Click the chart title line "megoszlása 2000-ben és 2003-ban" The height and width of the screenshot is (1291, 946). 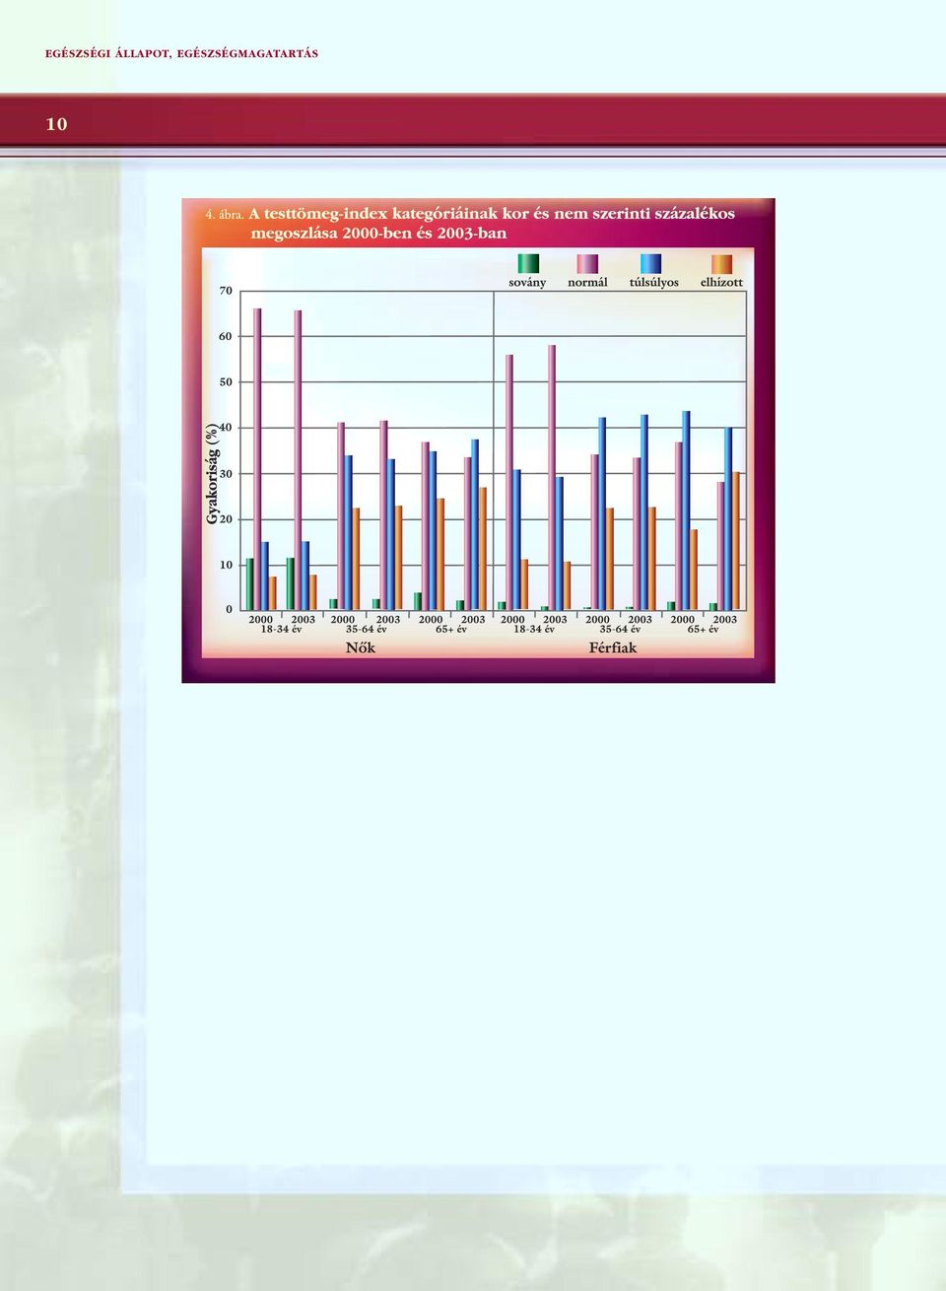pos(379,234)
